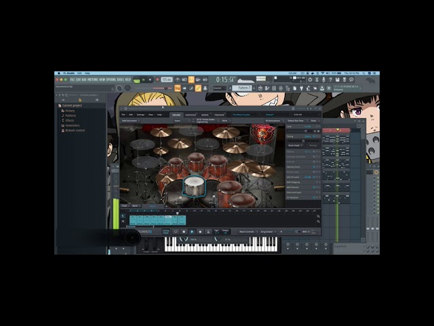
Task: Switch to the MIXER tab in Superior Drummer
Action: 205,115
